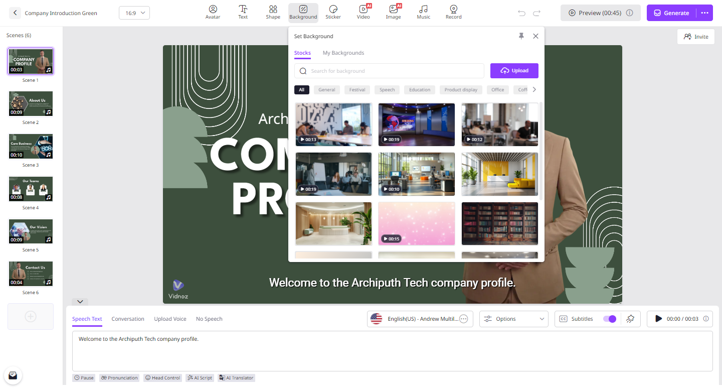Click the Search for background field
722x388 pixels.
point(389,71)
